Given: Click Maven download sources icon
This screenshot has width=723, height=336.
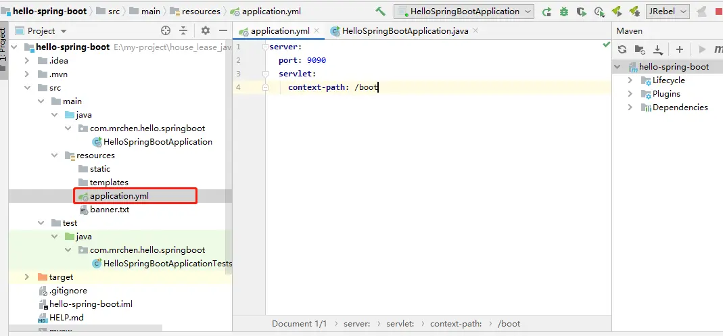Looking at the screenshot, I should [657, 49].
